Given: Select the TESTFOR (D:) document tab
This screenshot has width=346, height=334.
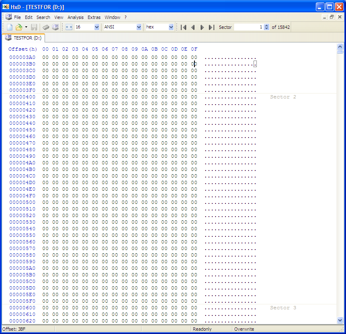Looking at the screenshot, I should click(24, 38).
